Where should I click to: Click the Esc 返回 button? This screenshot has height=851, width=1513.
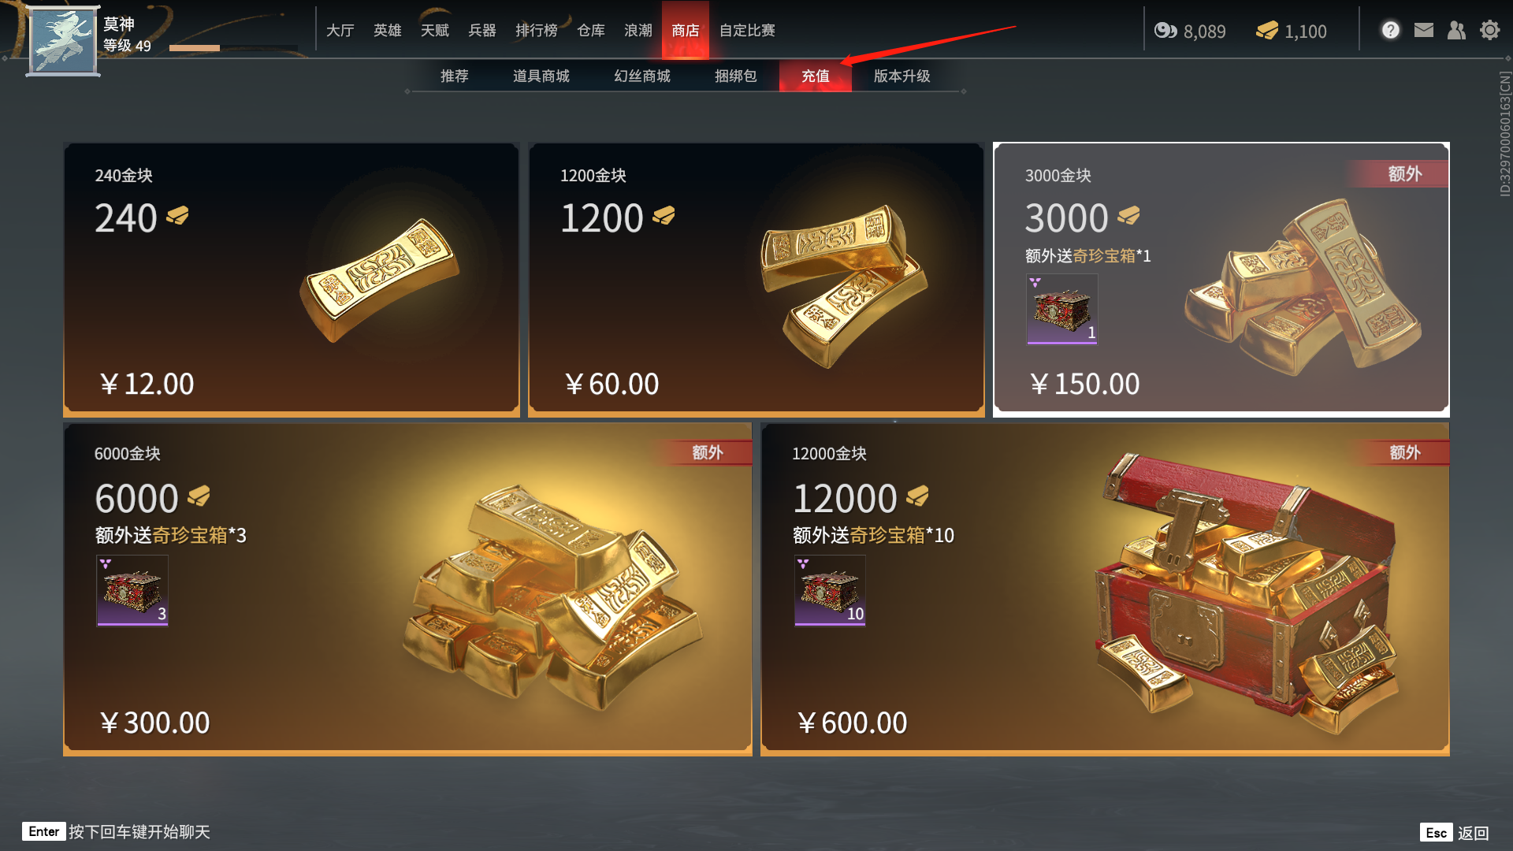point(1455,833)
